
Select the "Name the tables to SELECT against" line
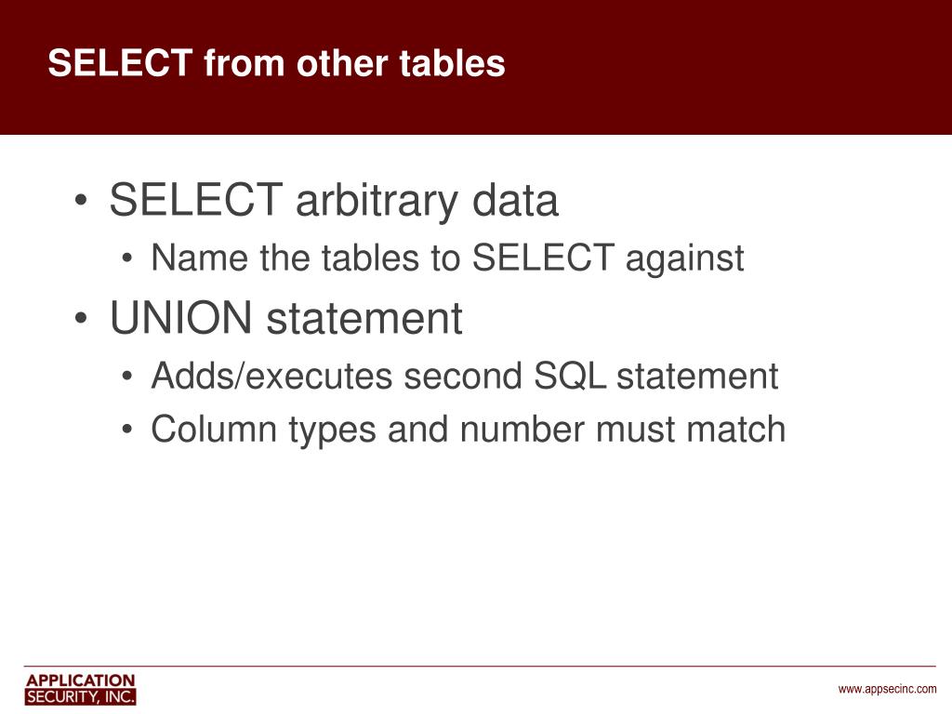(447, 258)
